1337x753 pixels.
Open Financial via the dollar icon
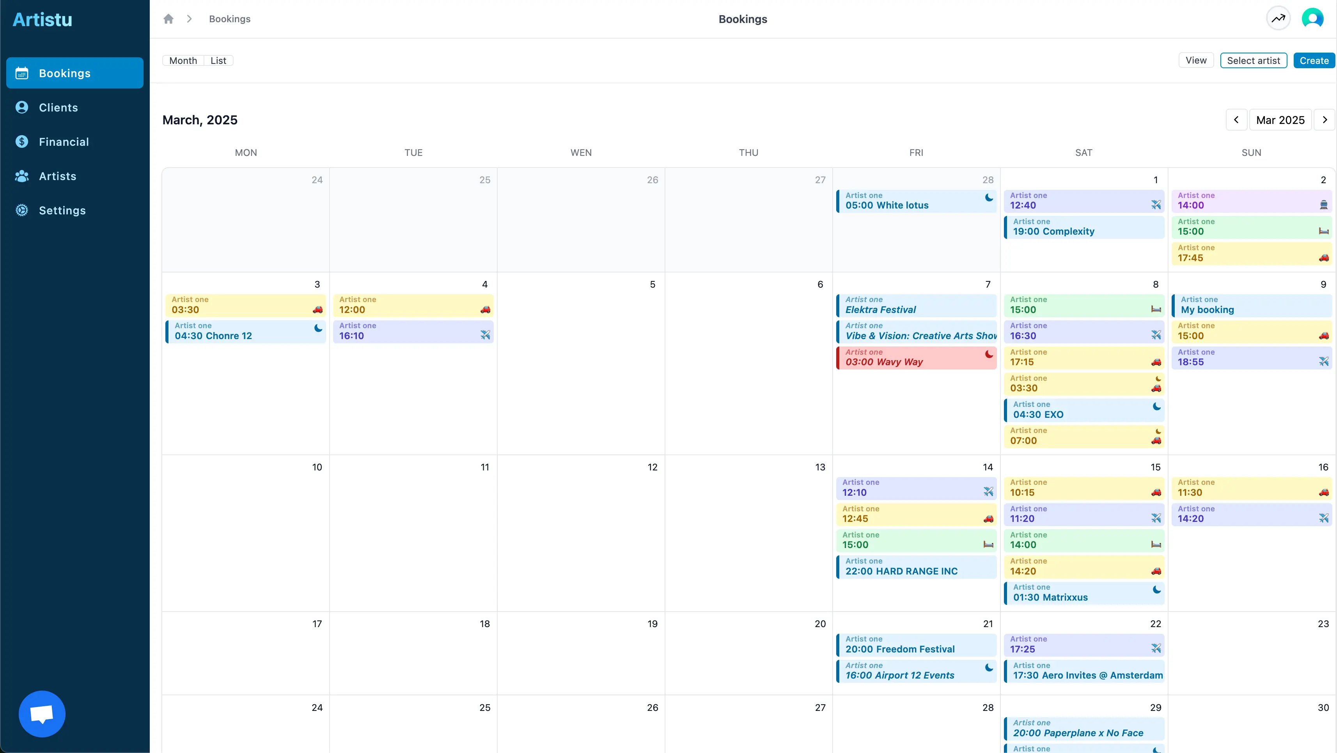pos(22,141)
